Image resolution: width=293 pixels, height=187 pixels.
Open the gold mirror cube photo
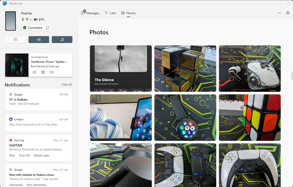(185, 69)
